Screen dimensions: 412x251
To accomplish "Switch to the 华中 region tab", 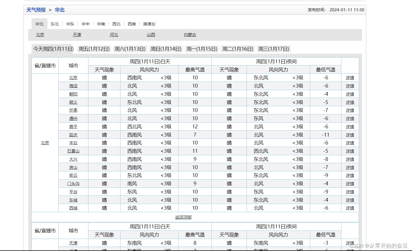I will 86,24.
